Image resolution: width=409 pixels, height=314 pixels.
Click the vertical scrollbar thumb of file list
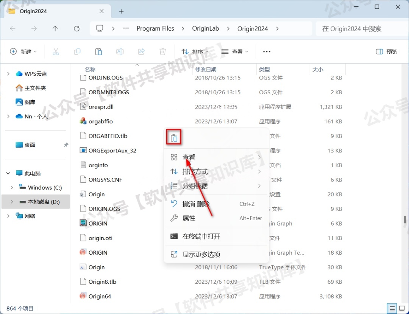click(405, 219)
